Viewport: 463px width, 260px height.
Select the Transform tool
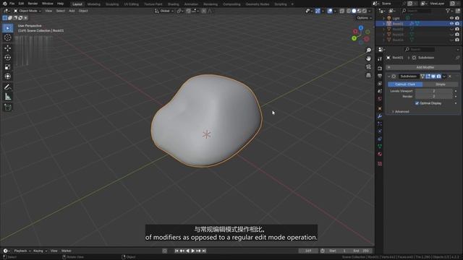(x=8, y=77)
